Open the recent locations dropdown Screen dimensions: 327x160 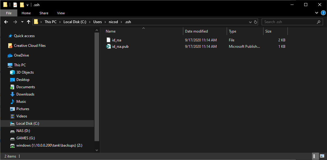(x=22, y=22)
